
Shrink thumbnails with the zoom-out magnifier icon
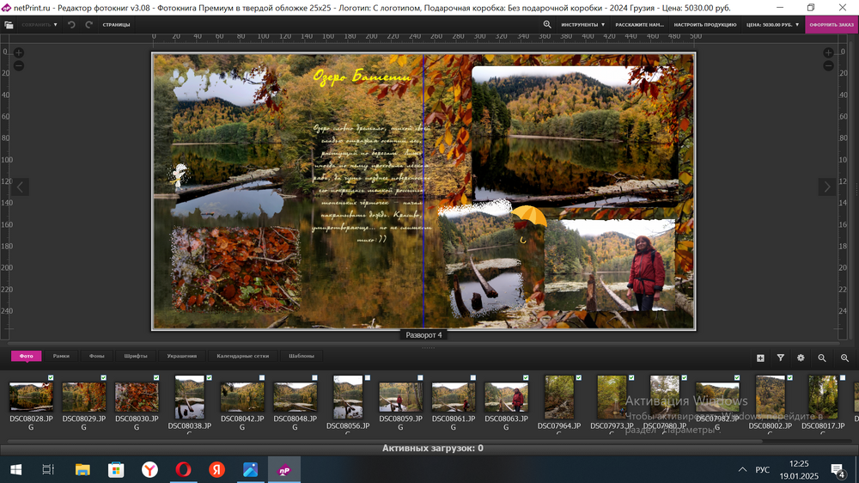822,358
